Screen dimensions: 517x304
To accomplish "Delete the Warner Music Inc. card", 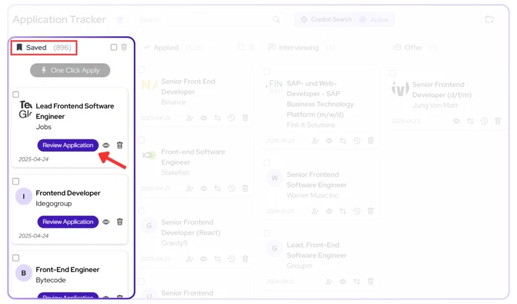I will pos(370,211).
